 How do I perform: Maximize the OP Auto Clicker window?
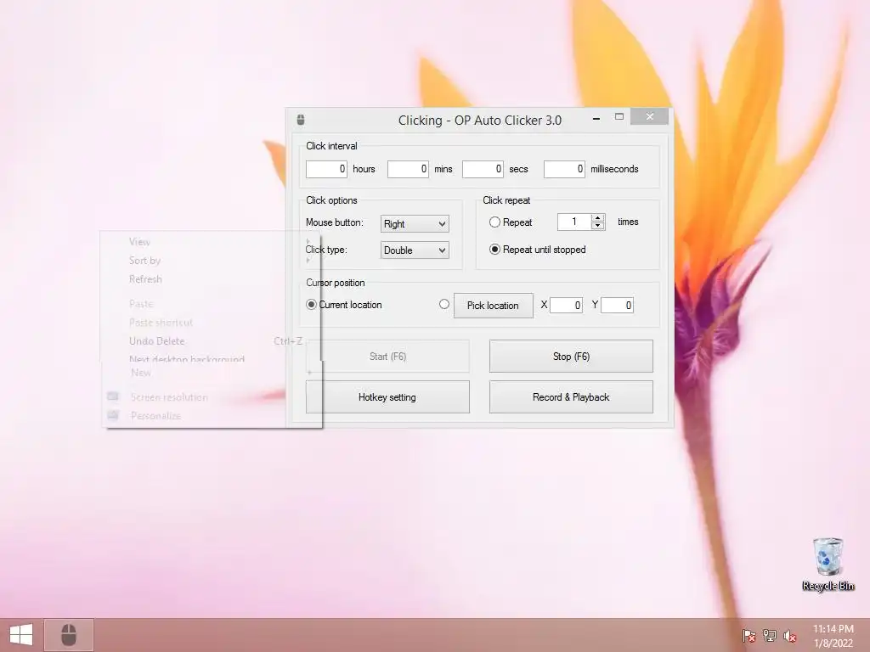coord(619,116)
